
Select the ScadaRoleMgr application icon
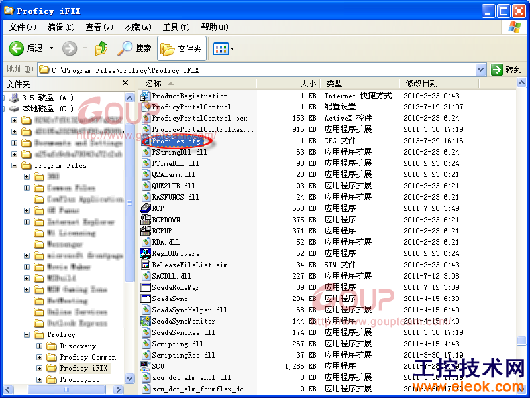pos(145,287)
